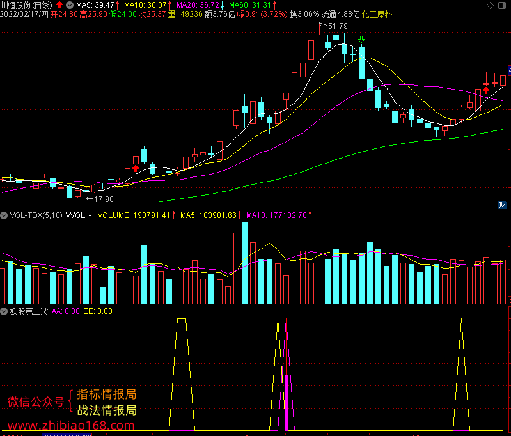This screenshot has height=436, width=511.
Task: Click the long cyan candle under green arrow
Action: (361, 63)
